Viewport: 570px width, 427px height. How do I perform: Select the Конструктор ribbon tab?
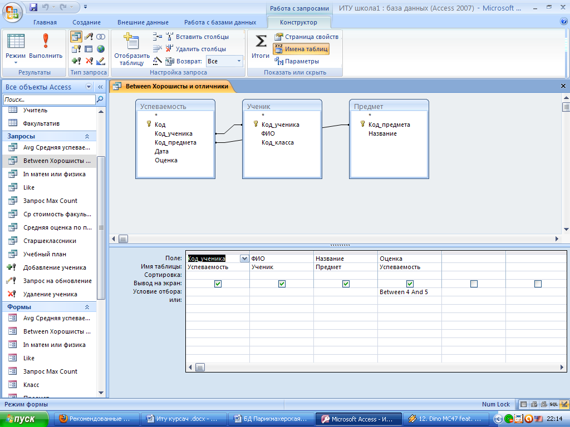coord(298,22)
